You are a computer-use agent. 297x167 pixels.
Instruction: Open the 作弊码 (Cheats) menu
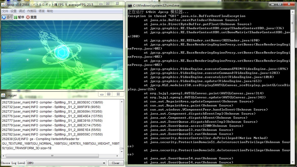pos(32,11)
